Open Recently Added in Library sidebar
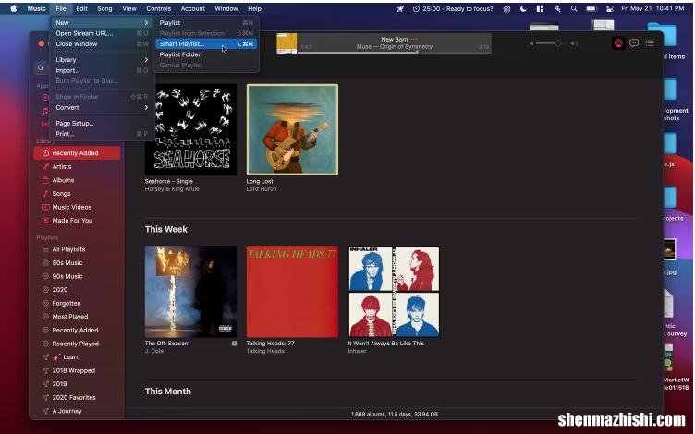 tap(77, 153)
